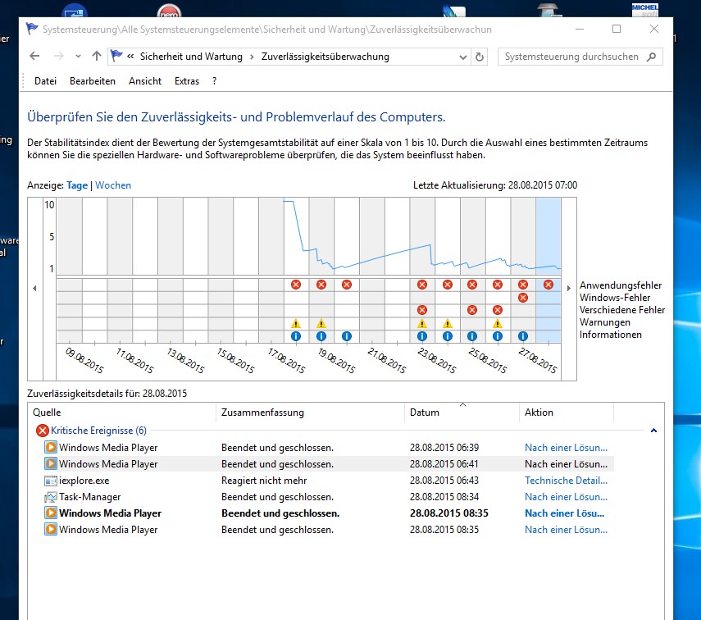
Task: Click the information icon for 25.08.2015
Action: (x=472, y=336)
